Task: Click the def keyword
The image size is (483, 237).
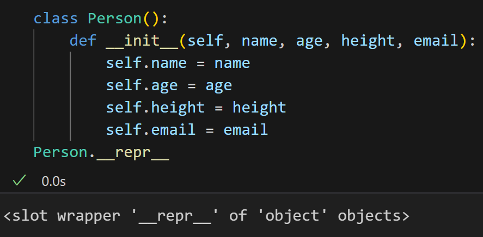Action: [x=83, y=40]
